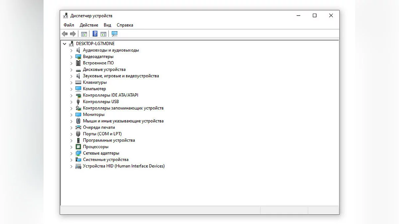
Task: Collapse the DESKTOP-LG7MDNE root node
Action: [x=65, y=44]
